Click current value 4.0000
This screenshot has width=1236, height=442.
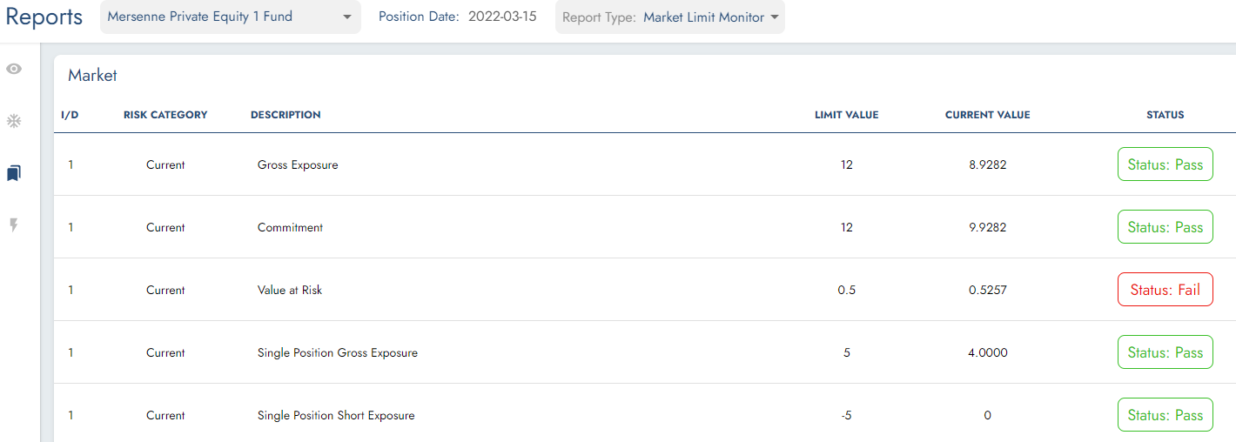click(988, 352)
